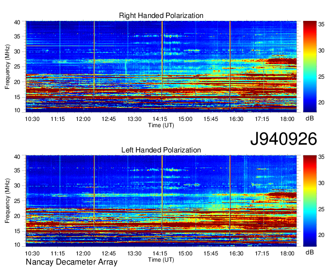Click the J940926 observation label
The image size is (330, 268).
pos(283,139)
